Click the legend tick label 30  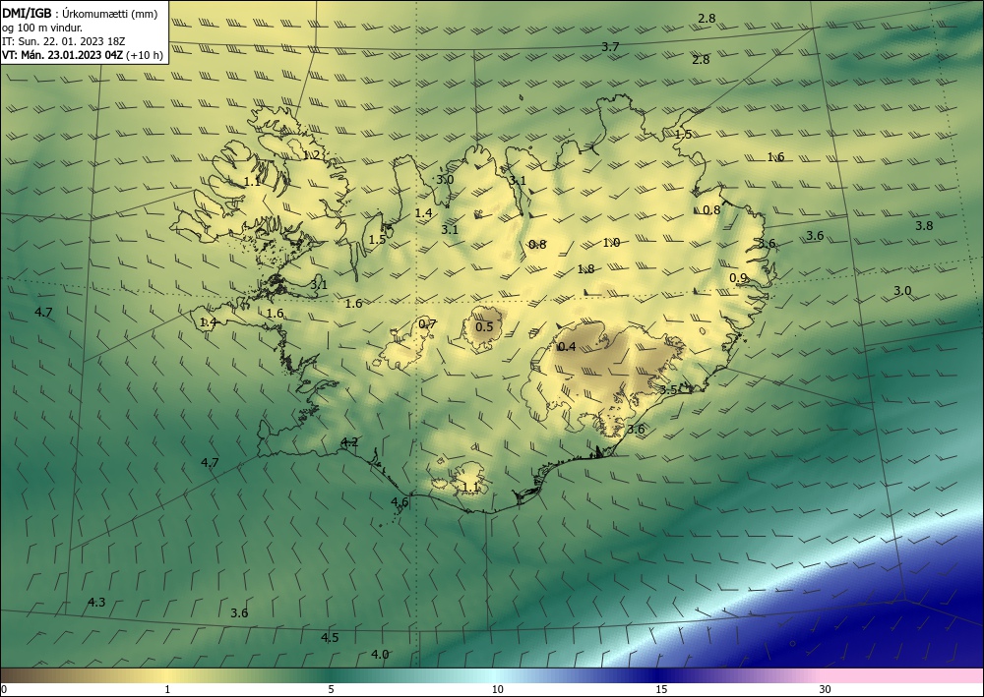(826, 689)
